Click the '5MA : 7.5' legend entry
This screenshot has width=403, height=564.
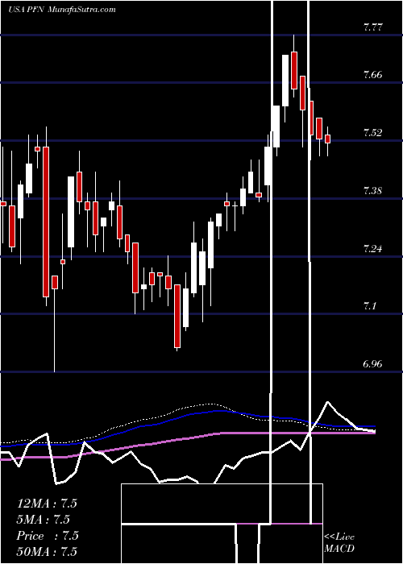tap(44, 520)
